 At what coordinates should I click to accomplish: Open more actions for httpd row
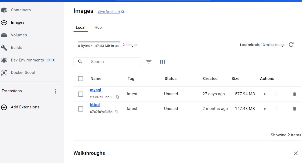[x=276, y=109]
